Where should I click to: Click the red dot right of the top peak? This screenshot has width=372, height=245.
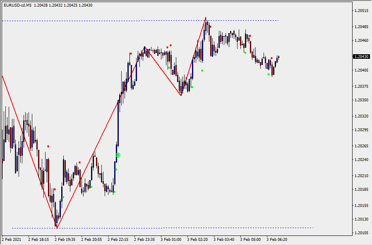[210, 26]
